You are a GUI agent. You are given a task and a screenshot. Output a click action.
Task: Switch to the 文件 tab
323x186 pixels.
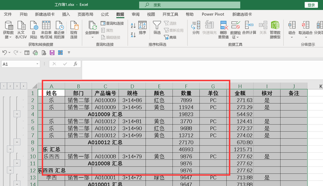point(8,14)
